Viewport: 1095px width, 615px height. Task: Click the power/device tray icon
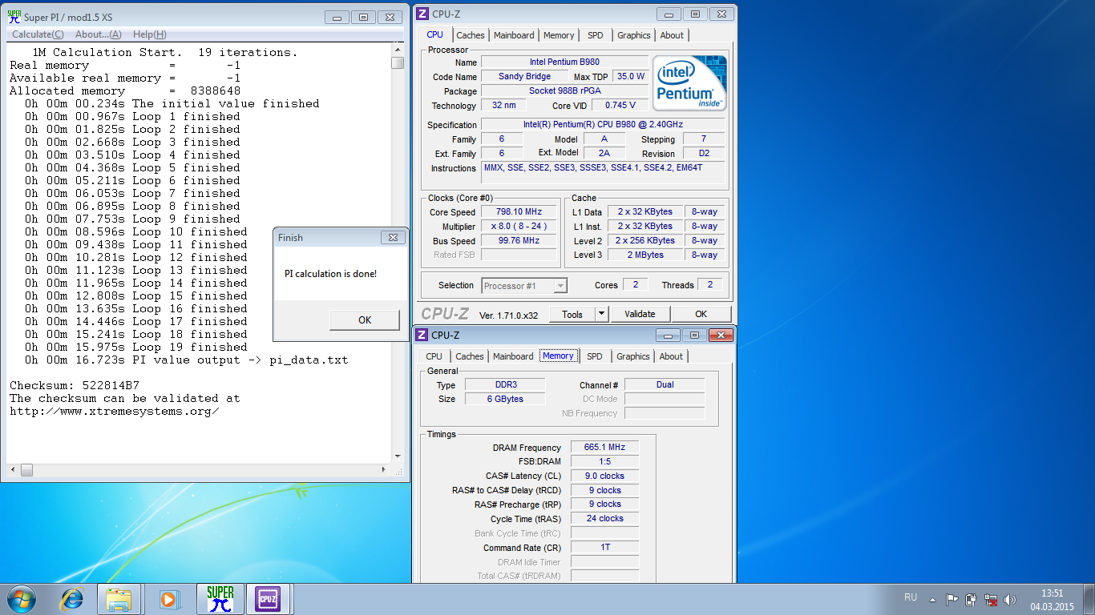point(972,599)
